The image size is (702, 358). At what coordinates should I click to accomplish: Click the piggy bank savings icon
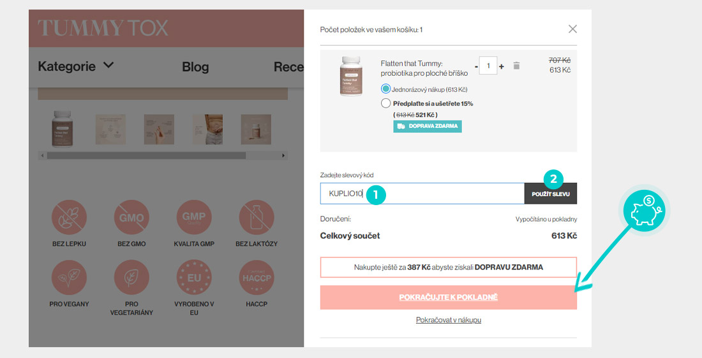point(645,210)
